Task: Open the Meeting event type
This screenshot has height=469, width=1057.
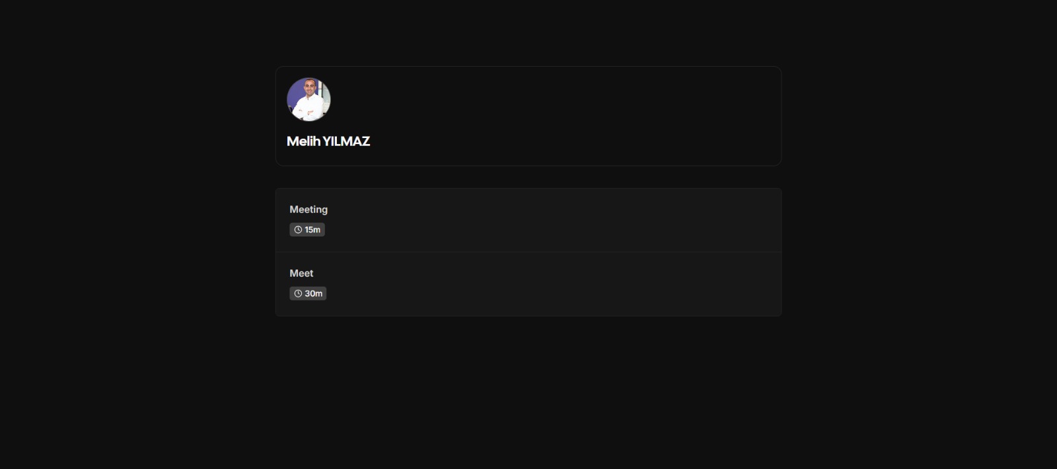Action: [528, 220]
